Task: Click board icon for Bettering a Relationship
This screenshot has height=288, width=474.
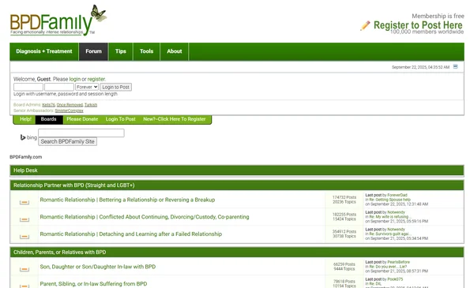Action: pyautogui.click(x=24, y=202)
